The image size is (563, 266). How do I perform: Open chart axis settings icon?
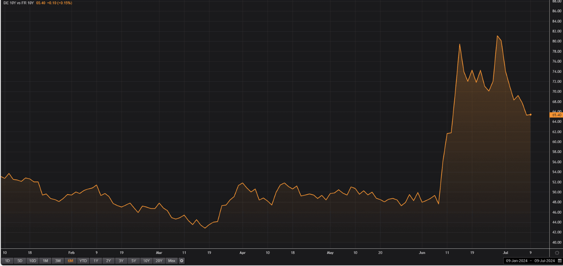557,253
